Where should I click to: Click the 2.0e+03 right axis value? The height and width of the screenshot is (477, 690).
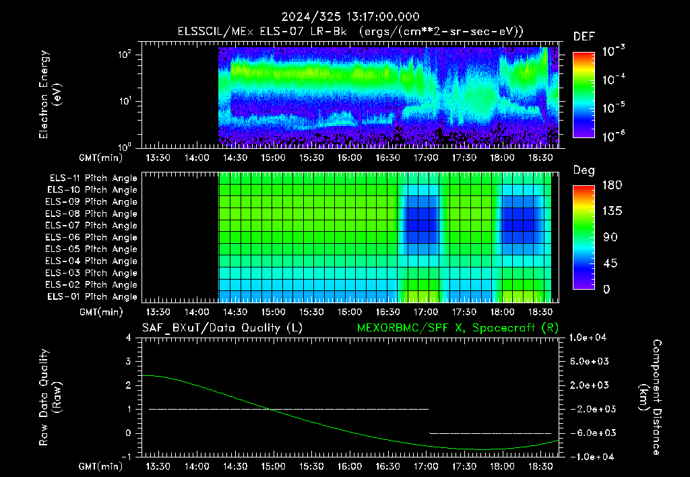coord(589,385)
